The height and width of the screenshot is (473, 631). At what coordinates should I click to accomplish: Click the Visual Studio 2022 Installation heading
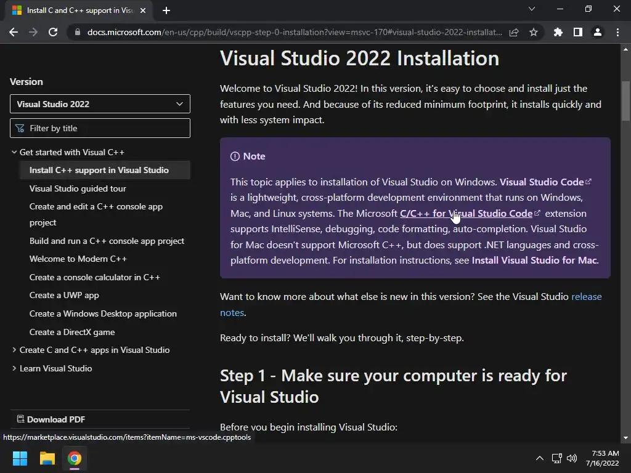click(359, 59)
